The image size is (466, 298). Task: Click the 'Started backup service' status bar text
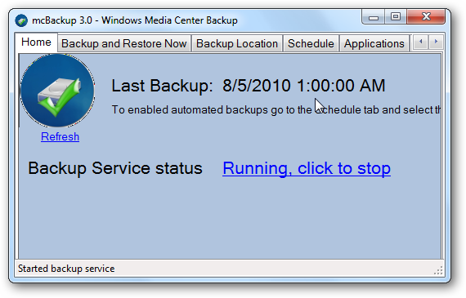66,269
